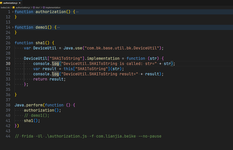
Task: Click the highlighted log call on line 30
Action: pos(55,63)
